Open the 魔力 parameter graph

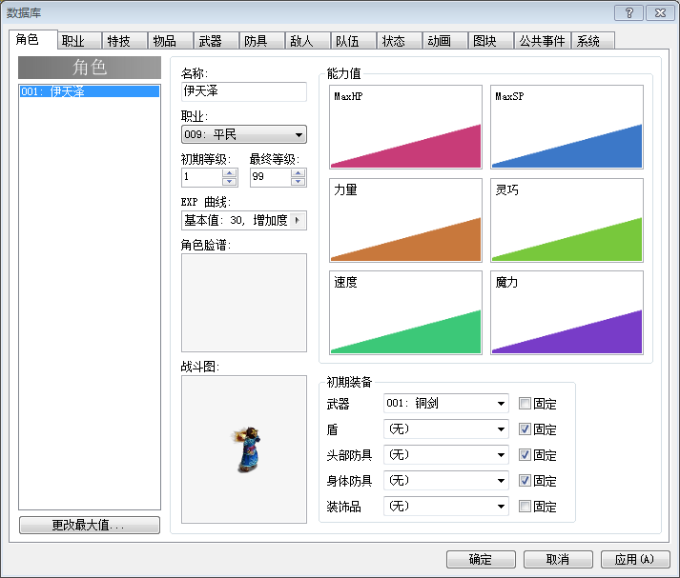click(x=567, y=312)
